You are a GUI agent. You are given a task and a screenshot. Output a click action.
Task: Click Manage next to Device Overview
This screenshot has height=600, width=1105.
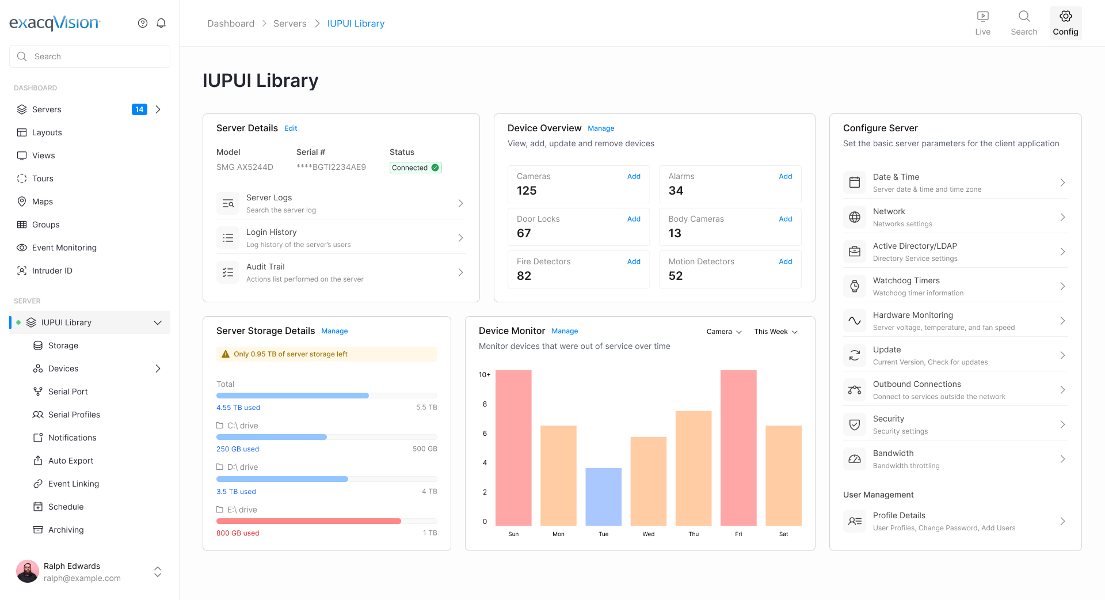click(x=601, y=128)
